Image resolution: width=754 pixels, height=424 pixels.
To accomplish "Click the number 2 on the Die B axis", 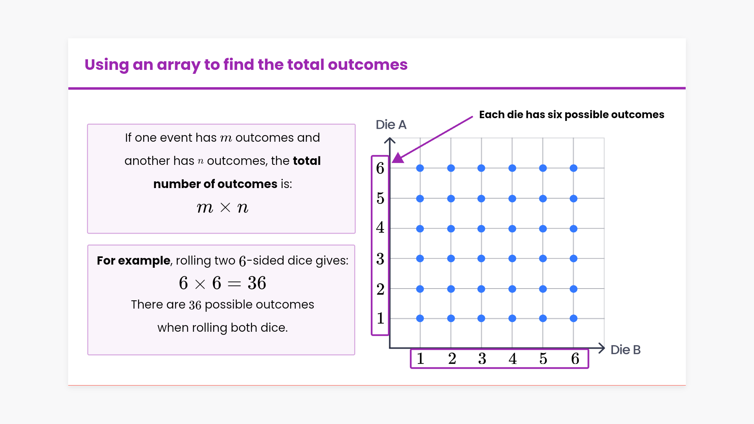I will coord(452,358).
